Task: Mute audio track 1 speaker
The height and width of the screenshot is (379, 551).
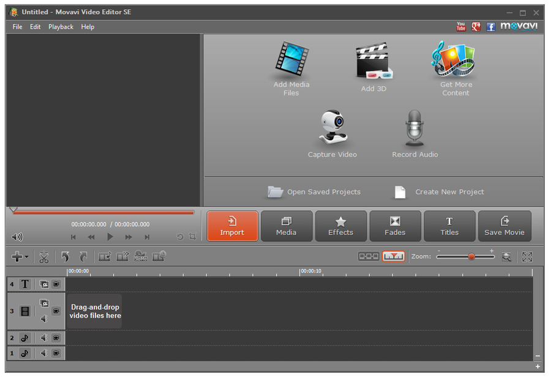Action: tap(44, 353)
